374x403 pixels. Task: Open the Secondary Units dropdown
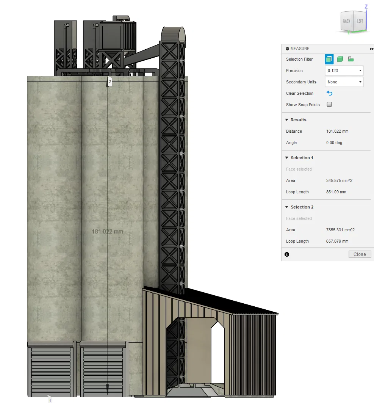click(344, 82)
